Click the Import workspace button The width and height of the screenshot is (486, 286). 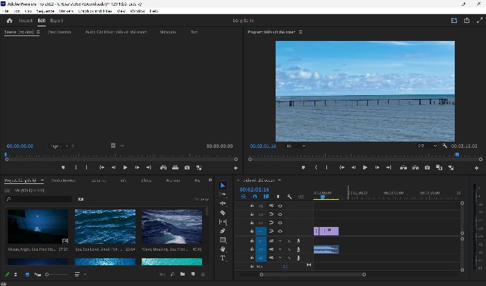pyautogui.click(x=26, y=20)
